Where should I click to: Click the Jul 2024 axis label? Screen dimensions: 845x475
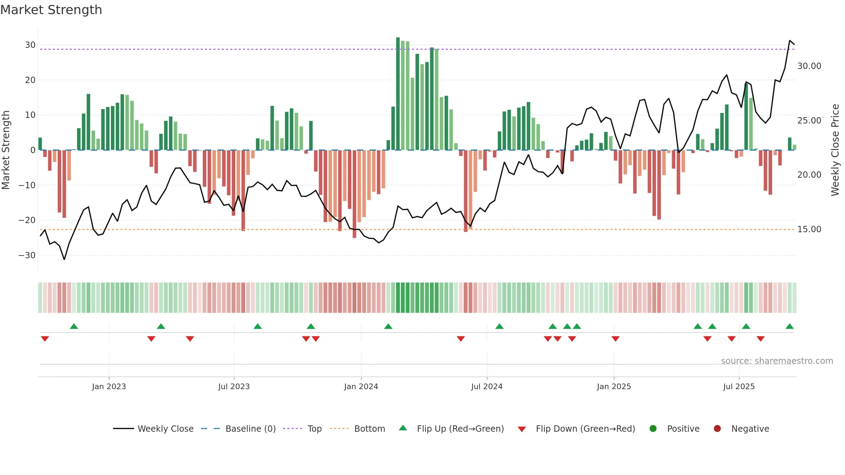click(x=487, y=387)
